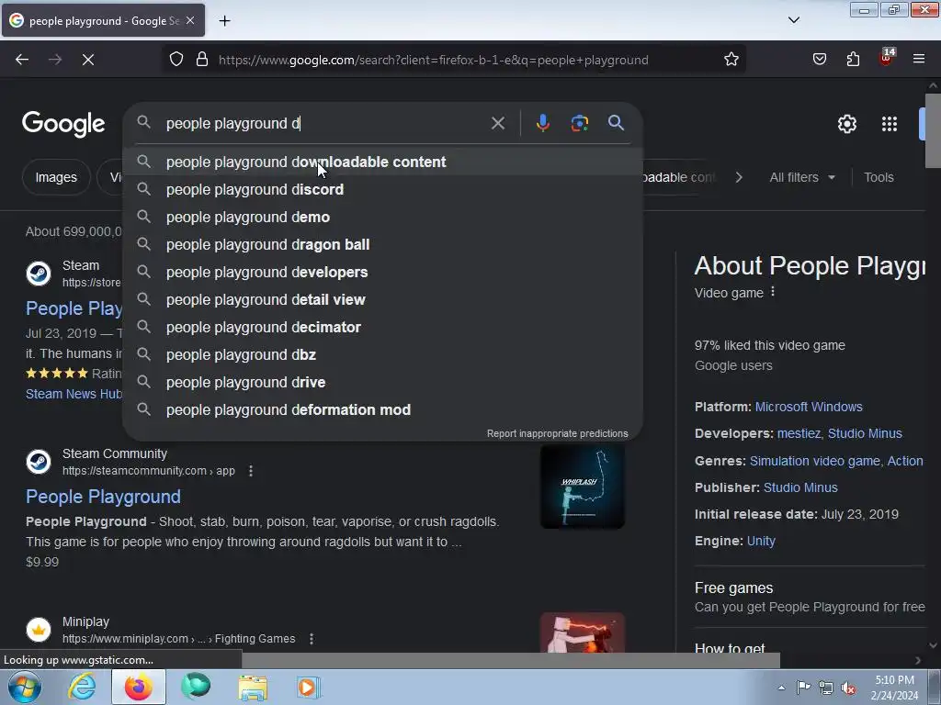Click the site security padlock icon
Screen dimensions: 941x705
click(202, 60)
